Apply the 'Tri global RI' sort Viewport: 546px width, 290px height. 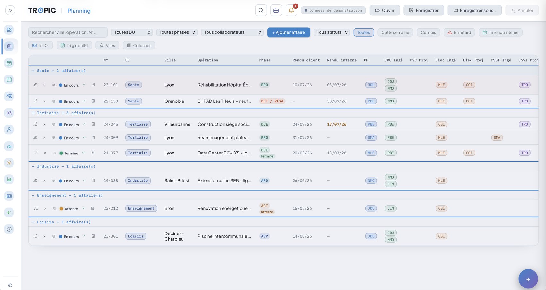(x=74, y=46)
